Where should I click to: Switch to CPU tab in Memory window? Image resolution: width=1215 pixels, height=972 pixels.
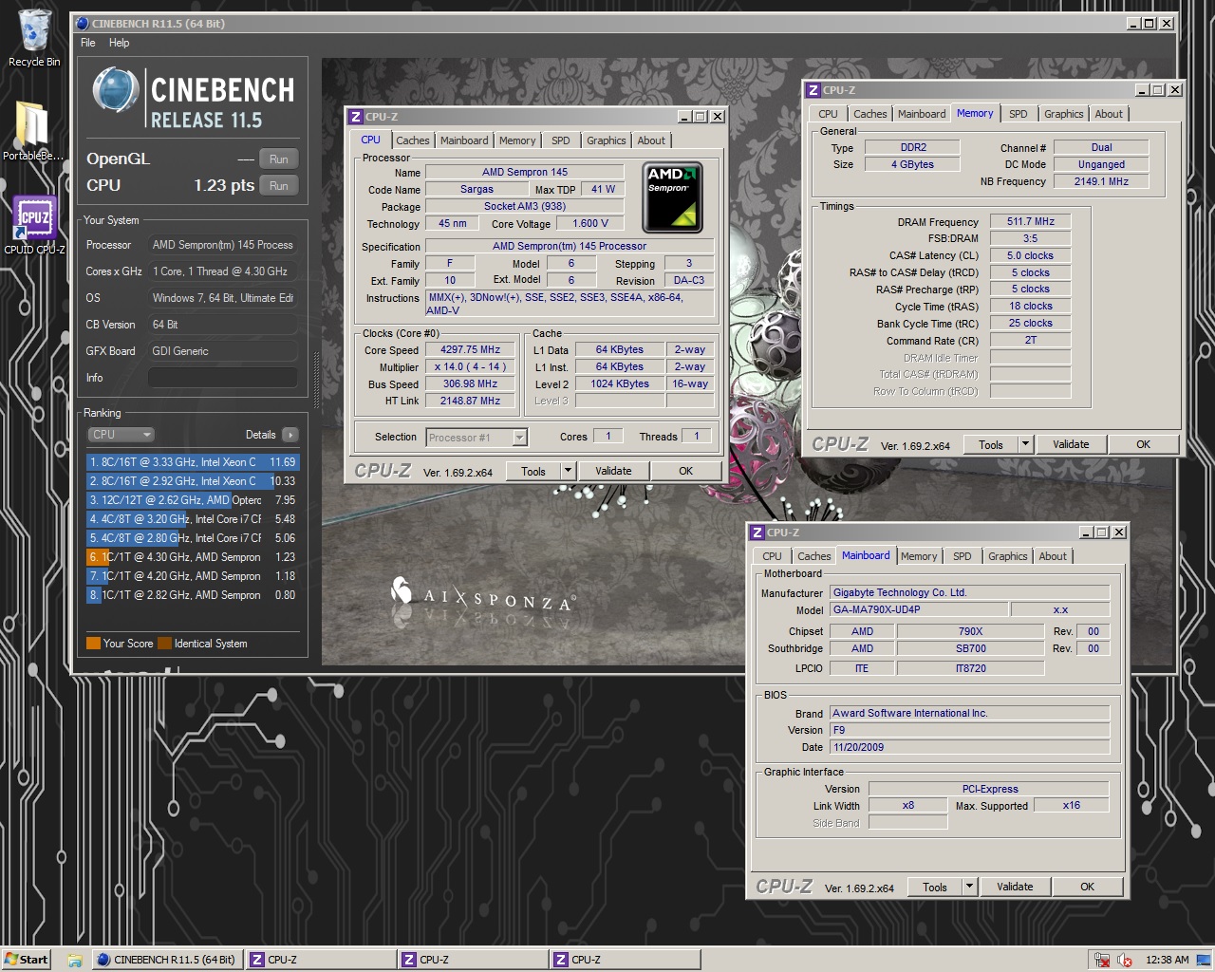pyautogui.click(x=829, y=114)
